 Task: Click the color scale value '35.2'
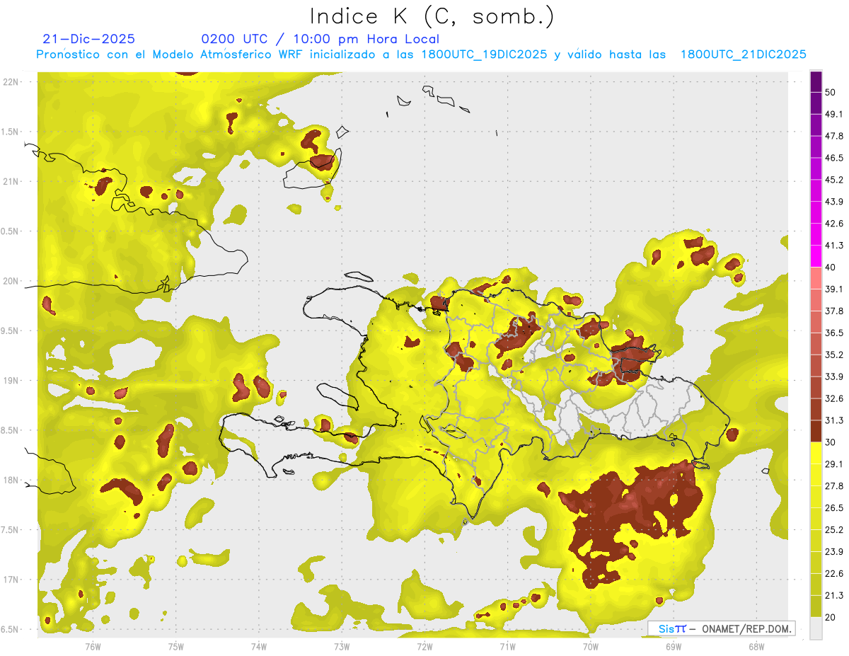[834, 355]
